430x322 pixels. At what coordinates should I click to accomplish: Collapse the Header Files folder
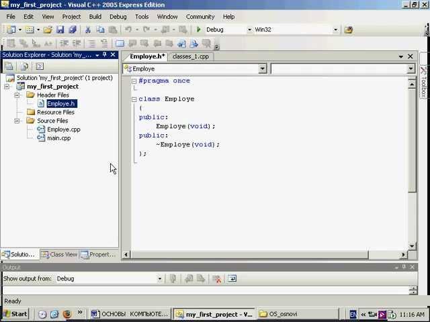pyautogui.click(x=17, y=95)
